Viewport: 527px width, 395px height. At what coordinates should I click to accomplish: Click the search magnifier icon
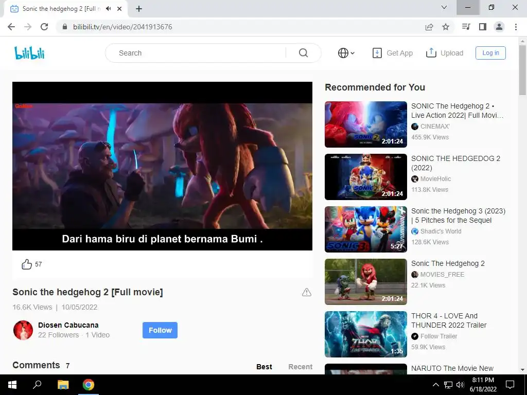[x=303, y=53]
